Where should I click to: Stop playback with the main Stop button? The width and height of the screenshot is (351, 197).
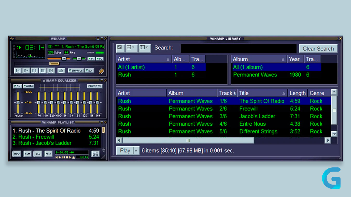(x=43, y=70)
